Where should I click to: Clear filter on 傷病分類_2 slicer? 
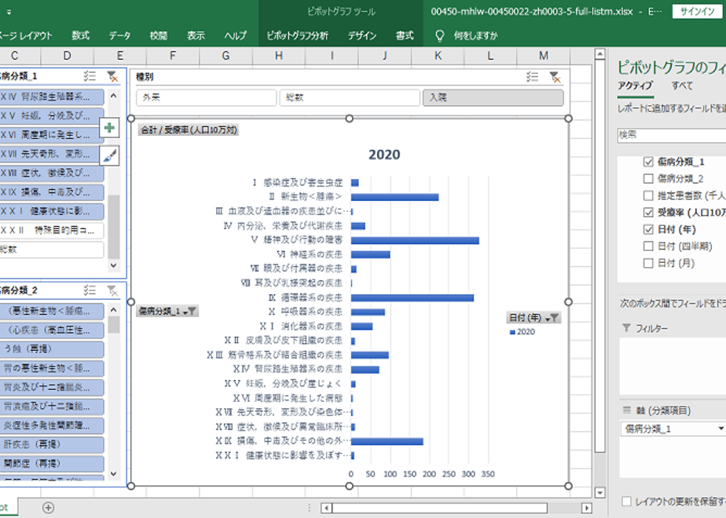pos(112,290)
